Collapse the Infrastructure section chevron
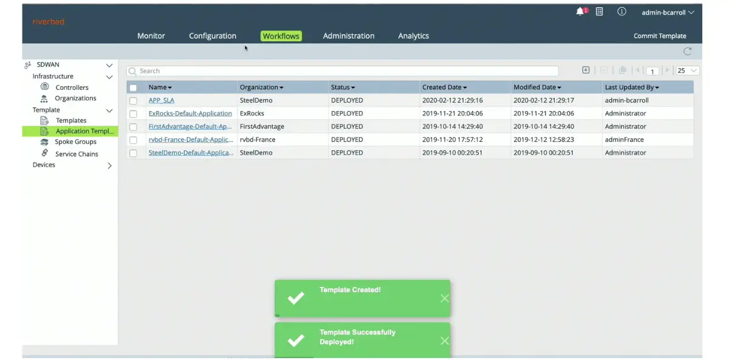 tap(109, 77)
